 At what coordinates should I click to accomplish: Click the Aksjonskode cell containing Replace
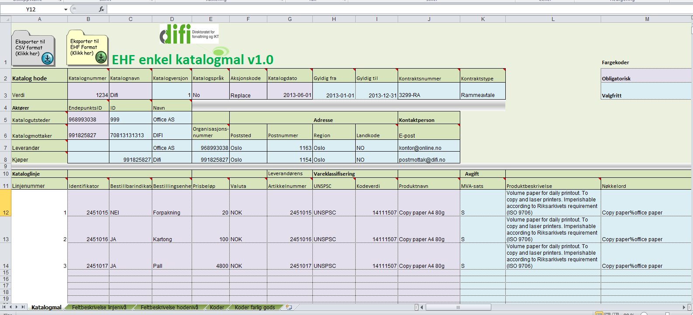pos(248,91)
